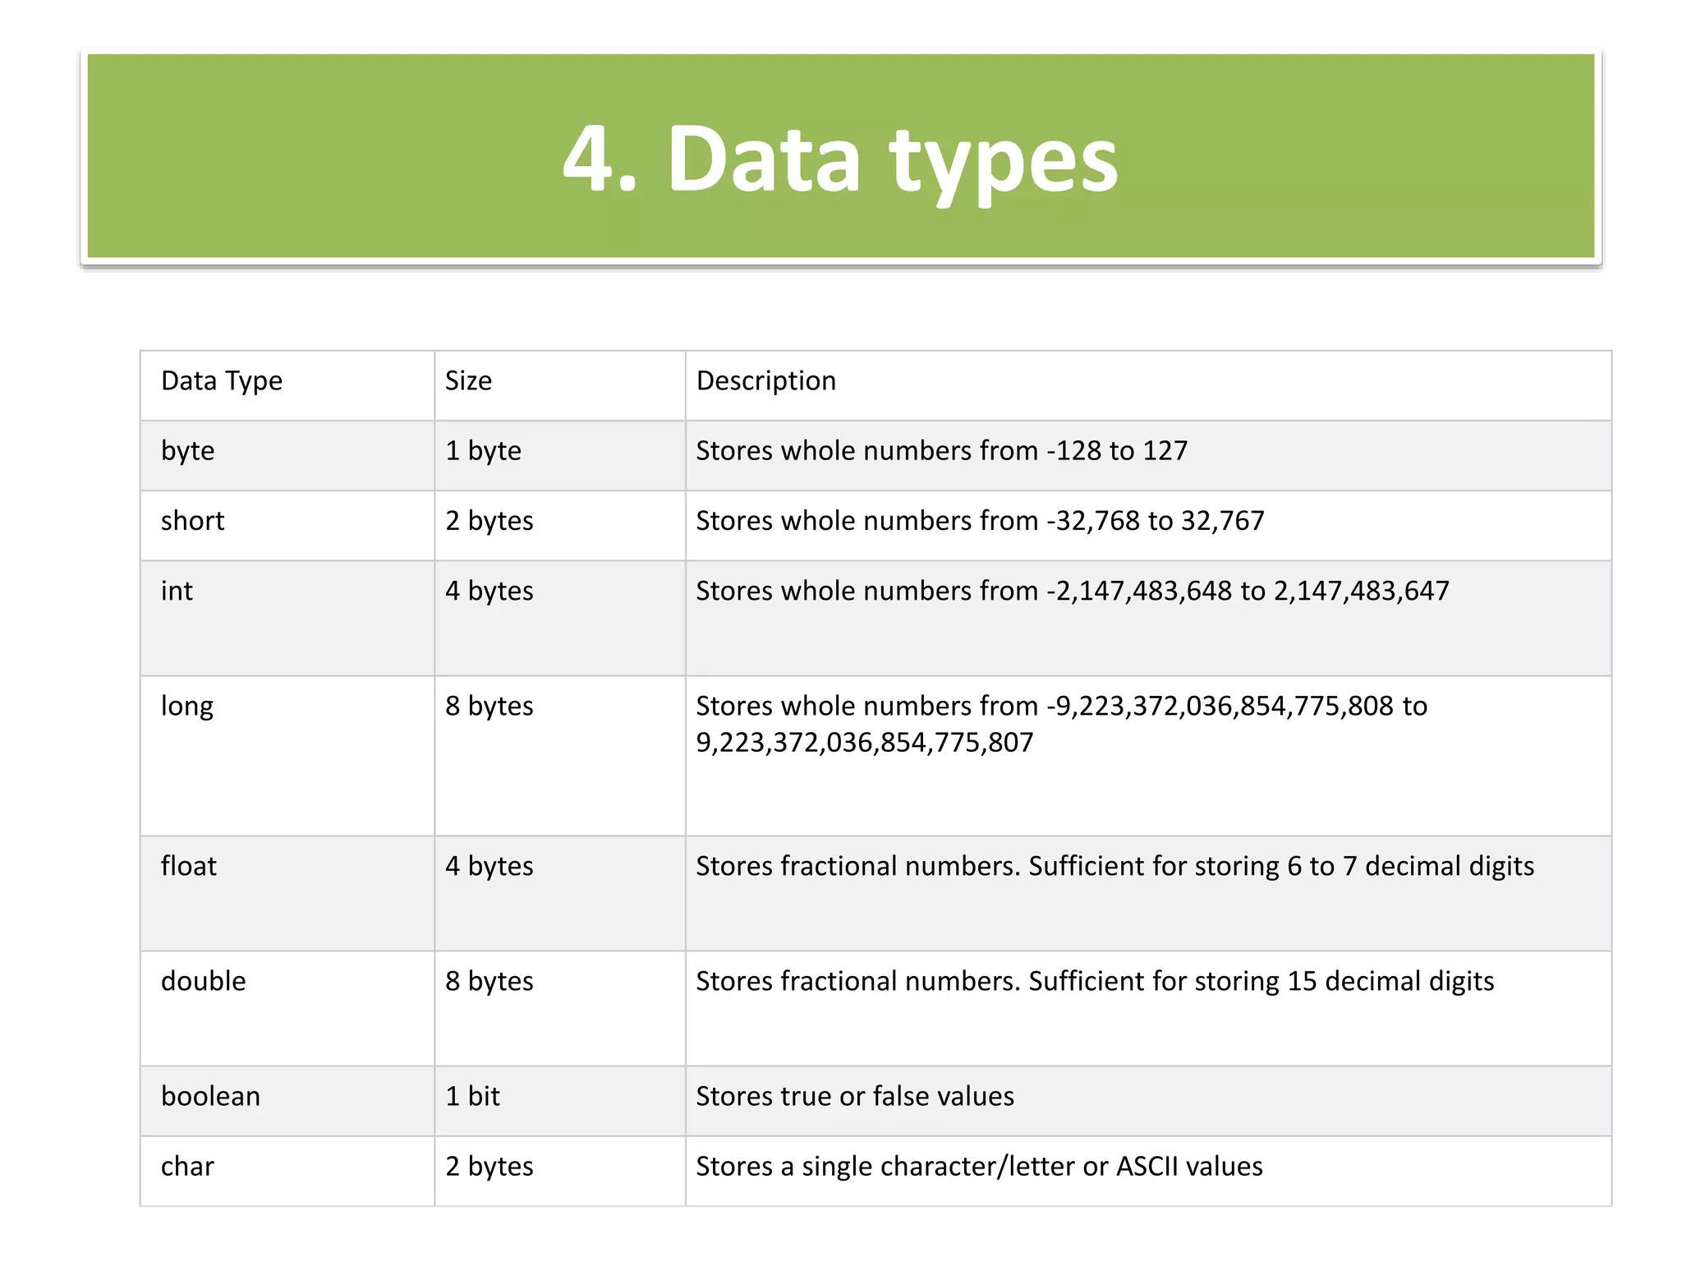Click the 'float' data type cell
This screenshot has width=1682, height=1262.
click(x=287, y=894)
